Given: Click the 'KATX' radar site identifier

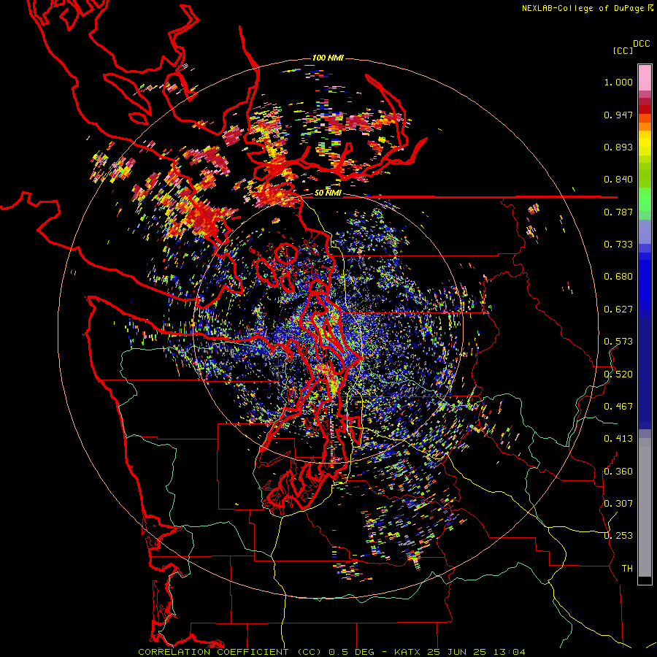Looking at the screenshot, I should [409, 652].
